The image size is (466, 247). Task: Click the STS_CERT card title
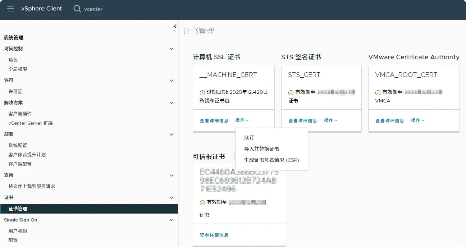(304, 75)
